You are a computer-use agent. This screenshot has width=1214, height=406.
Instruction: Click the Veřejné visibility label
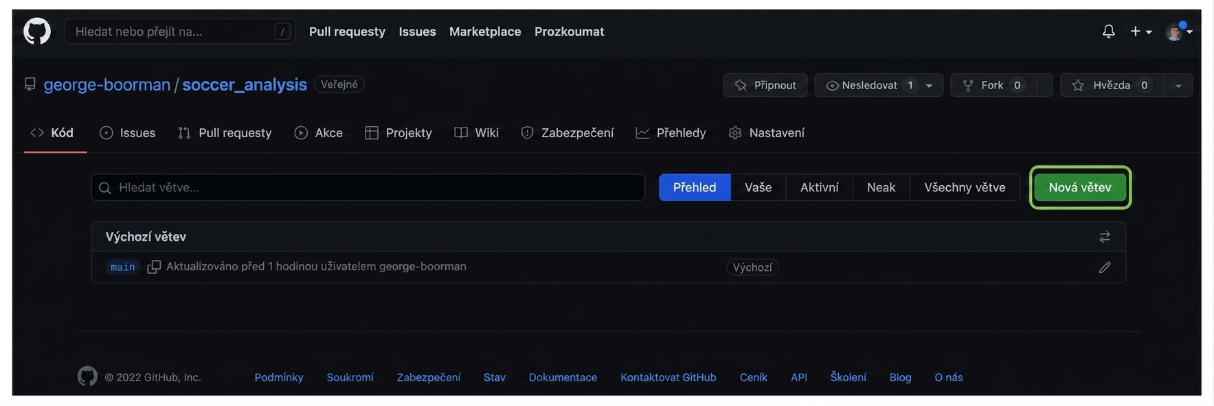coord(339,84)
